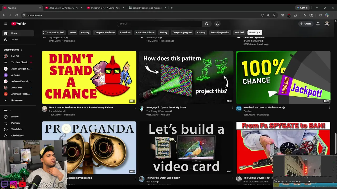Viewport: 337px width, 189px height.
Task: Open options menu for Holographic Optics video
Action: point(232,108)
